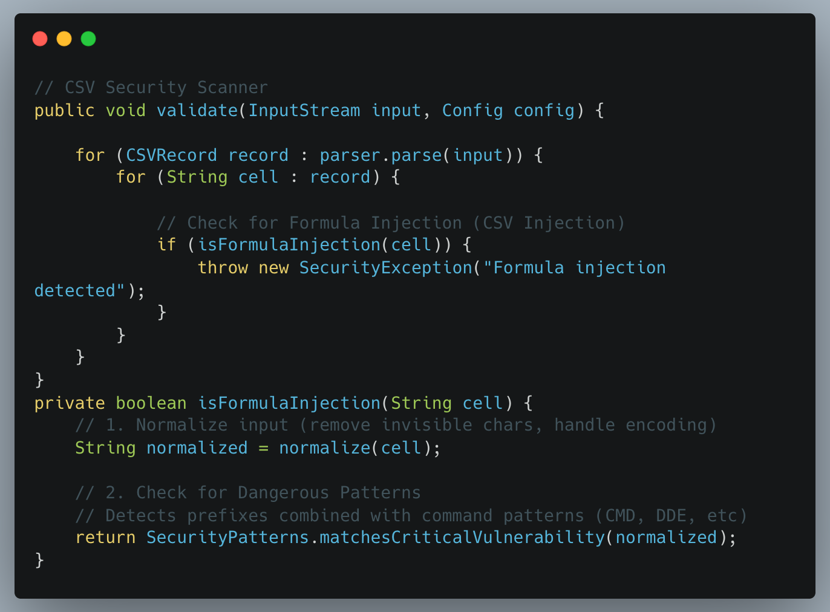Click the yellow minimize window dot
830x612 pixels.
(x=64, y=39)
